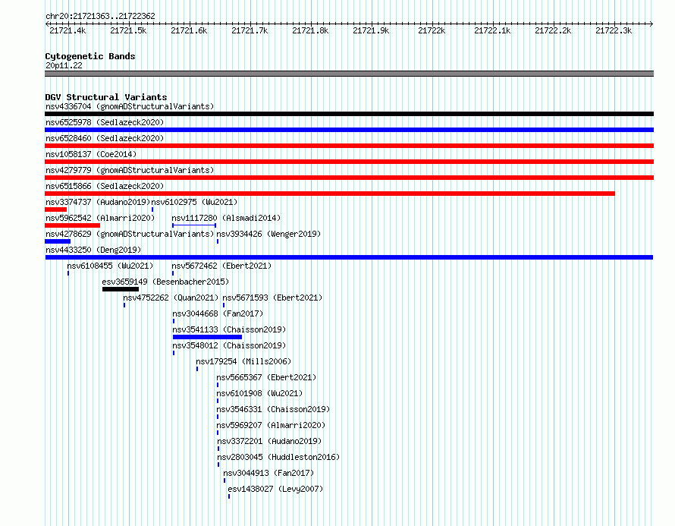Click nsv3044913 (Fan2017) label

tap(268, 473)
